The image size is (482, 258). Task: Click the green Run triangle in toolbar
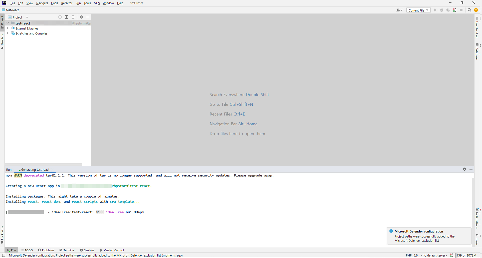click(435, 10)
